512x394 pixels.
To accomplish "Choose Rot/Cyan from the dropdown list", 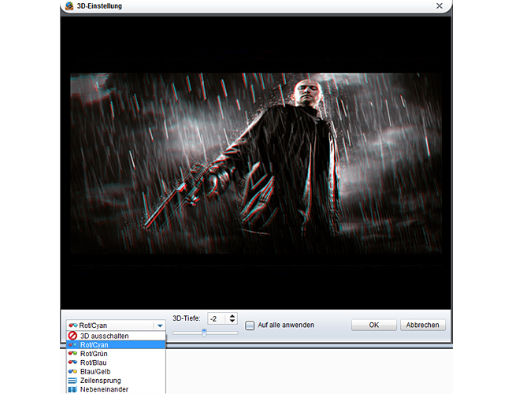I will pyautogui.click(x=116, y=344).
